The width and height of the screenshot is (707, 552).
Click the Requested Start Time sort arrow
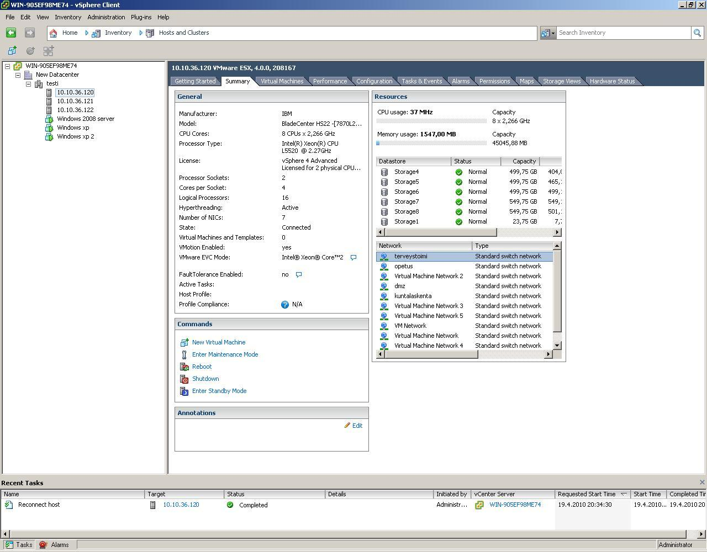coord(624,495)
